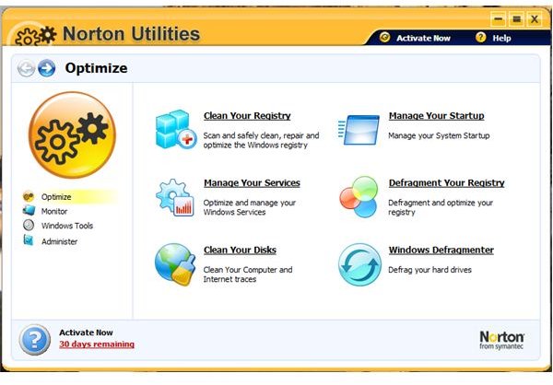Select Administer in the sidebar
This screenshot has height=385, width=553.
pos(59,241)
